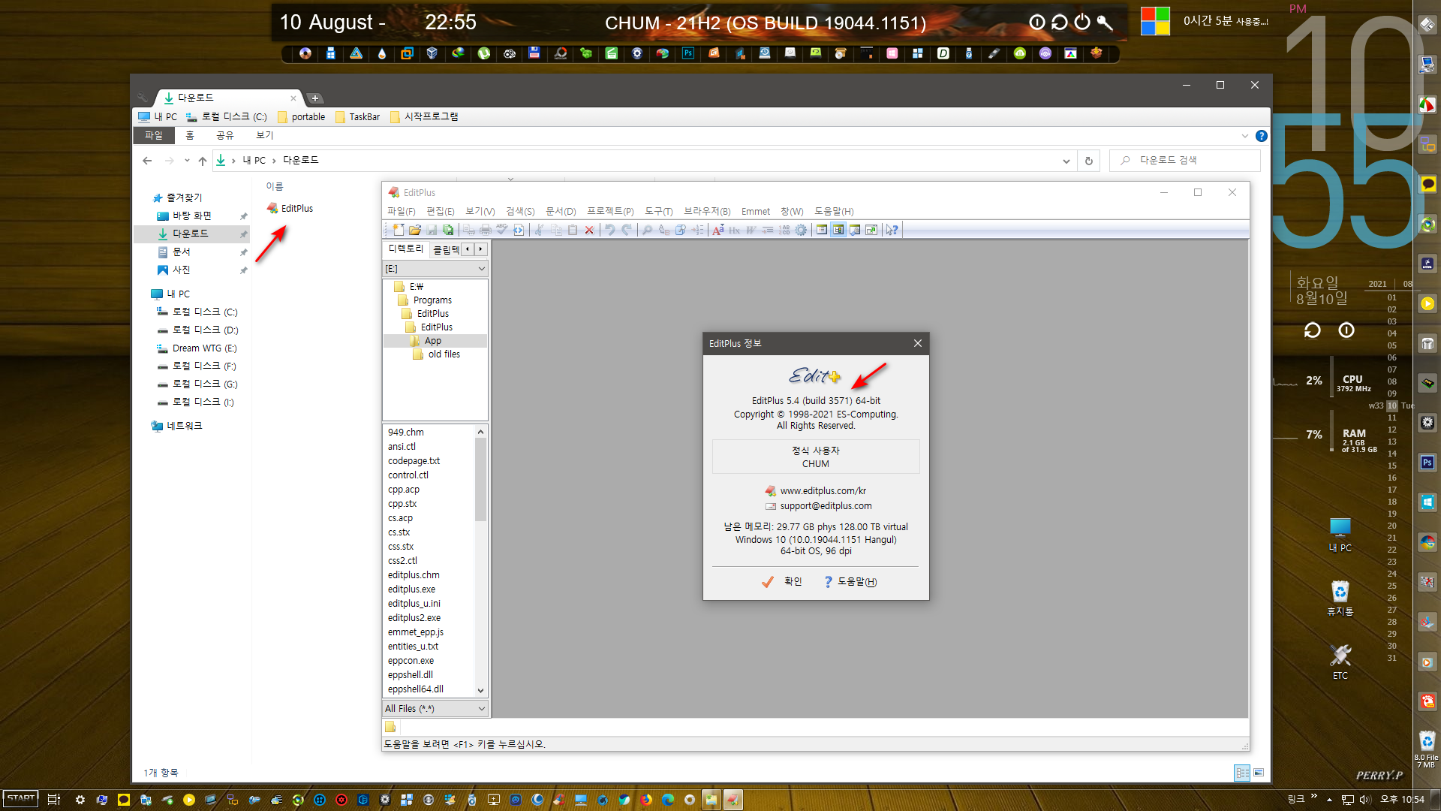Click the red X Delete icon
The width and height of the screenshot is (1441, 811).
589,230
